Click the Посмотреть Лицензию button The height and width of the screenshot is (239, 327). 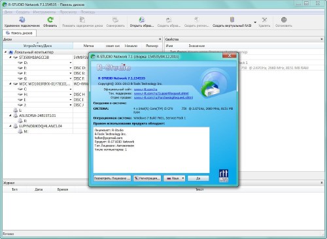coord(112,178)
